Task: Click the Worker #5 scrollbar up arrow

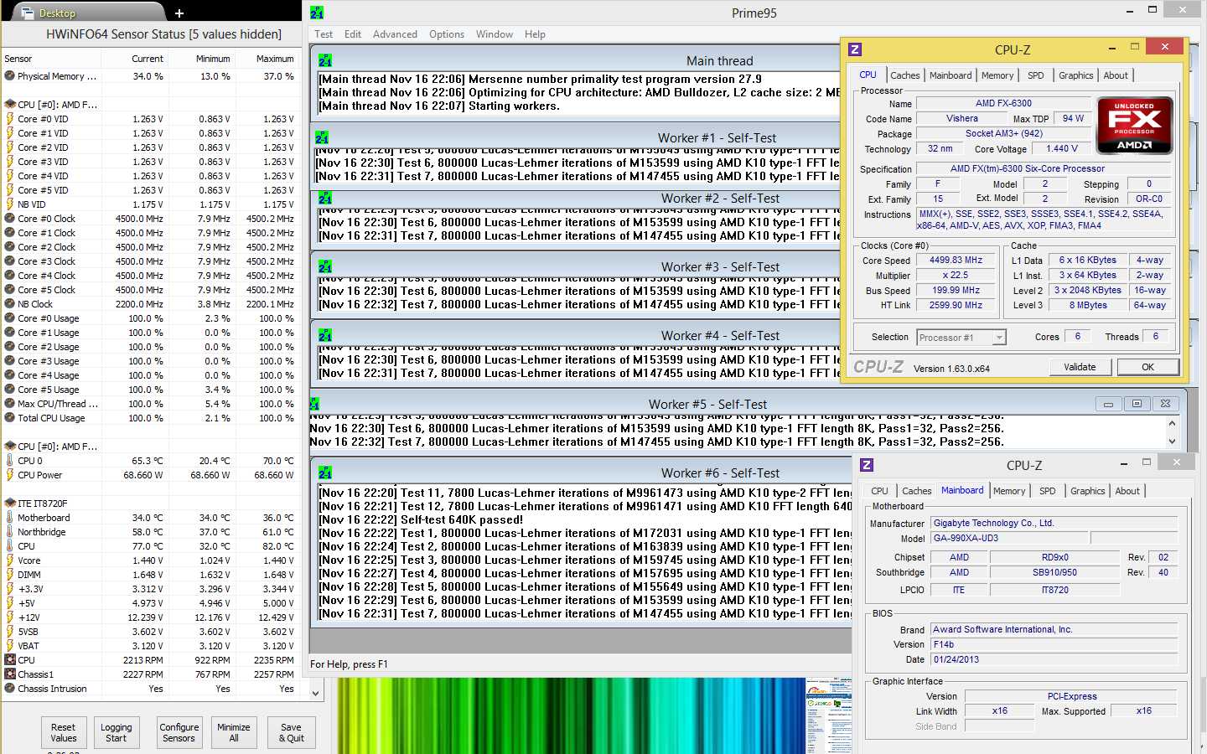Action: (x=1172, y=423)
